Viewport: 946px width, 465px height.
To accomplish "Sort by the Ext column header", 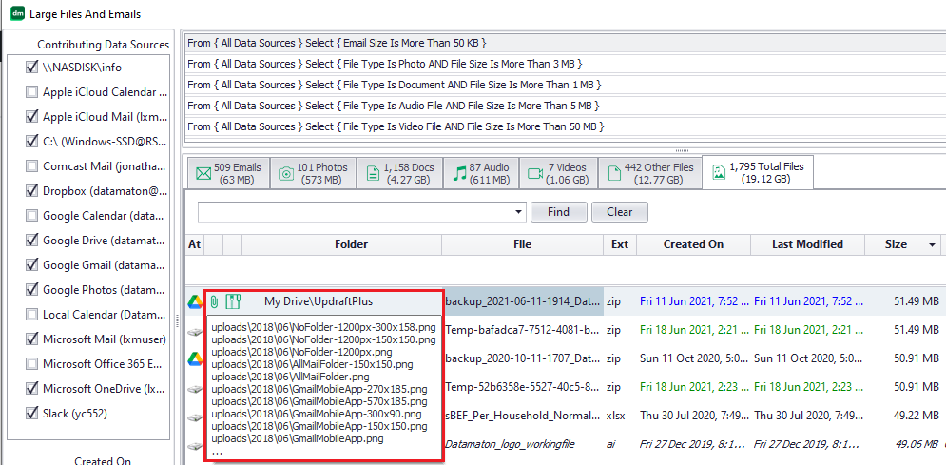I will [x=620, y=244].
